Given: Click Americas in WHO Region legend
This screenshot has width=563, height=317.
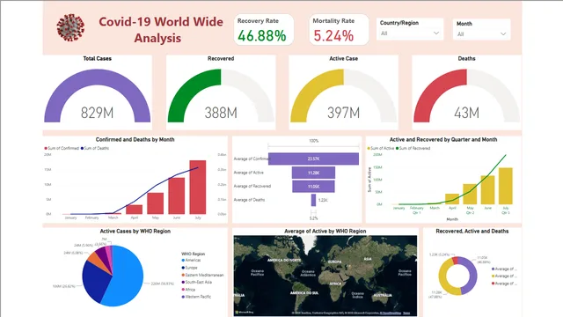Looking at the screenshot, I should [191, 261].
